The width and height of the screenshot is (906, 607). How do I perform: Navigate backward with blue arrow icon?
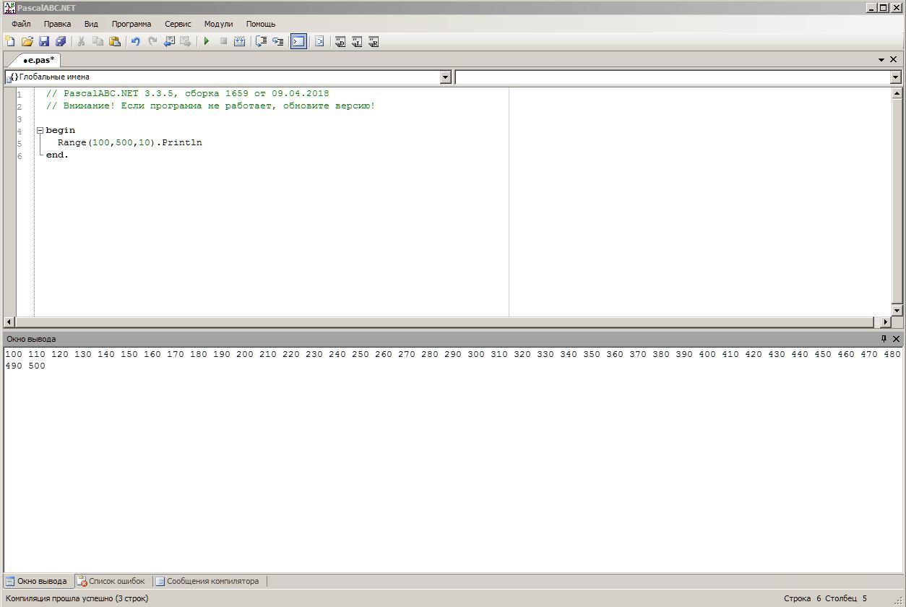[169, 42]
